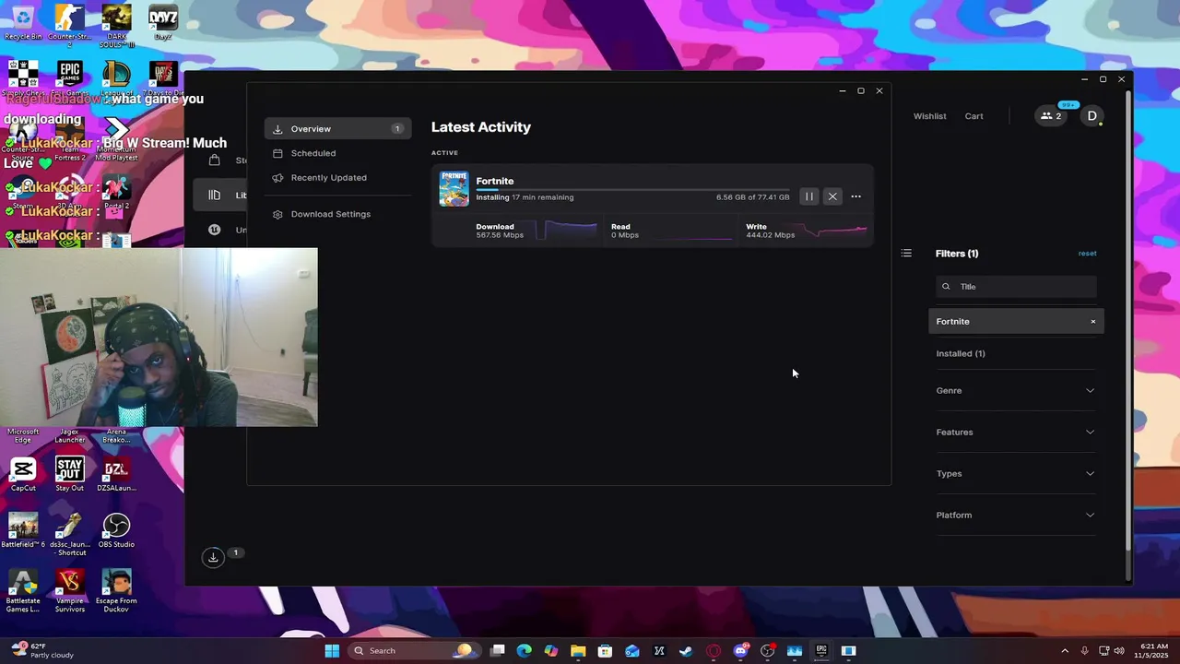
Task: Click the Title filter search field
Action: click(x=1016, y=287)
